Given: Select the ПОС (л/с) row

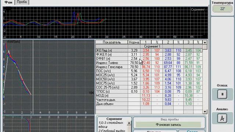Looking at the screenshot, I should point(149,71).
